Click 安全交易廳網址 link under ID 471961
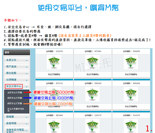 (x=93, y=74)
